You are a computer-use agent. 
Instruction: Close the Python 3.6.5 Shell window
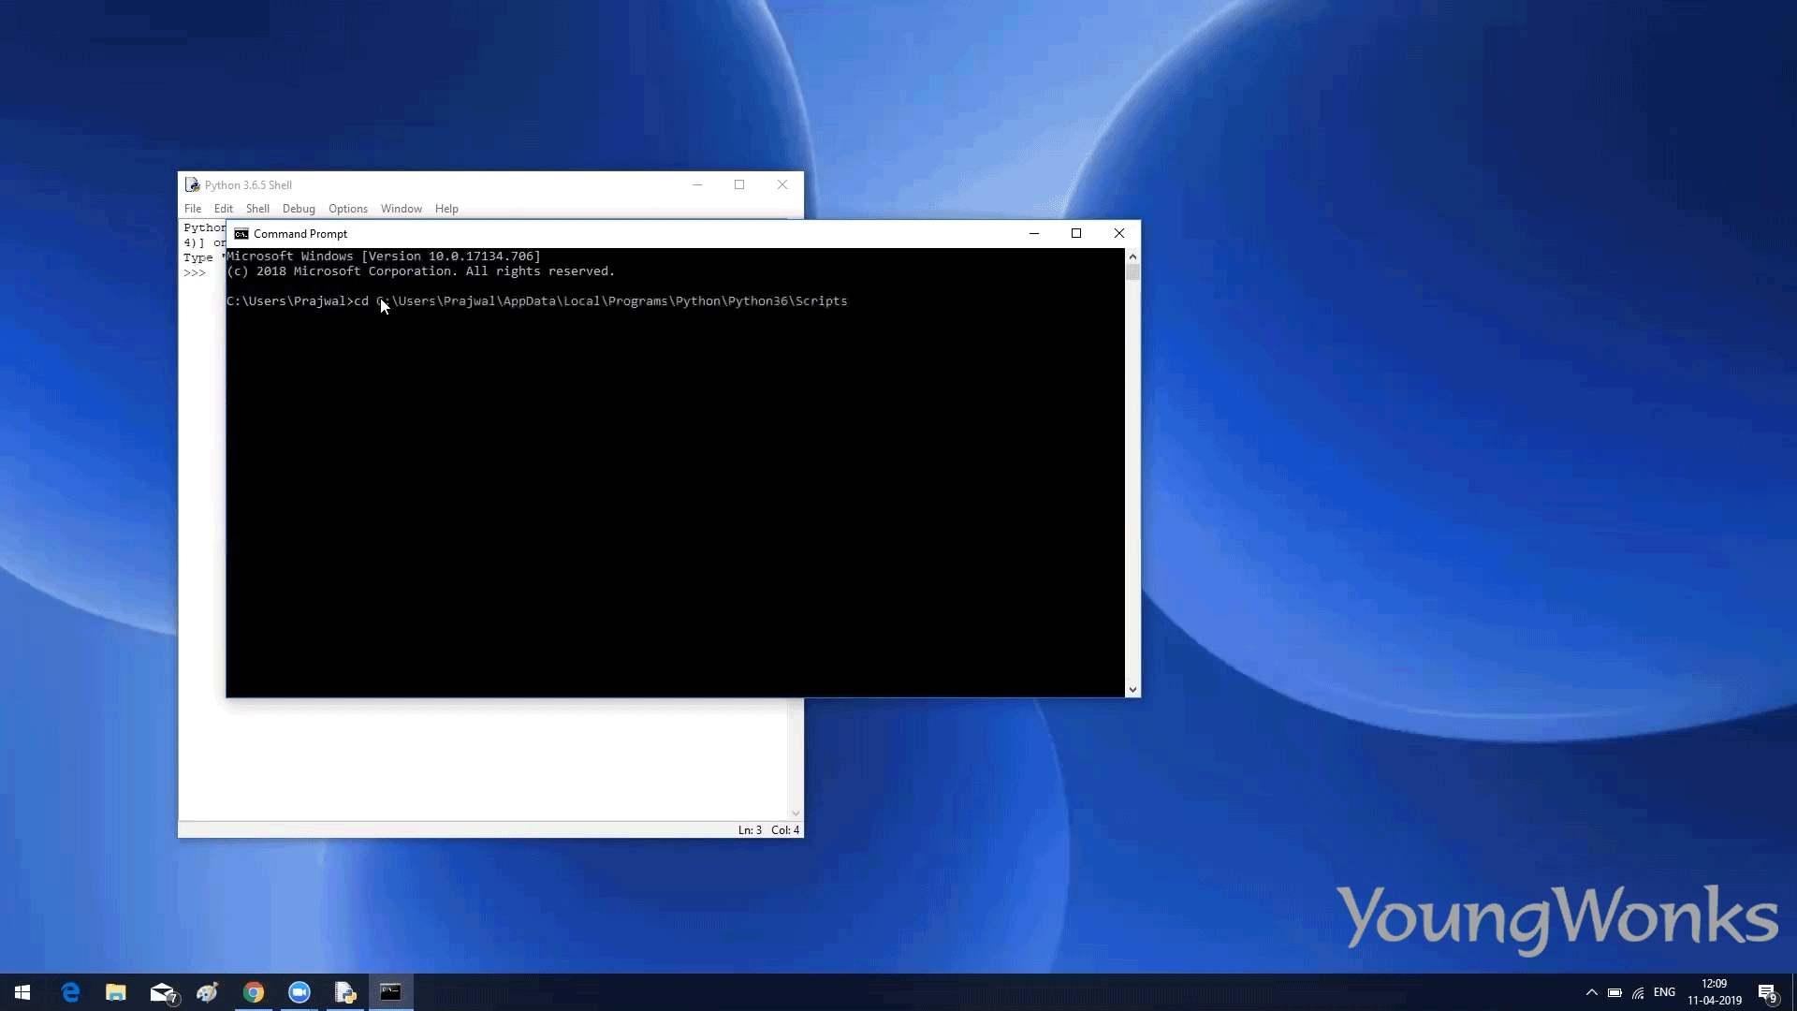tap(782, 185)
